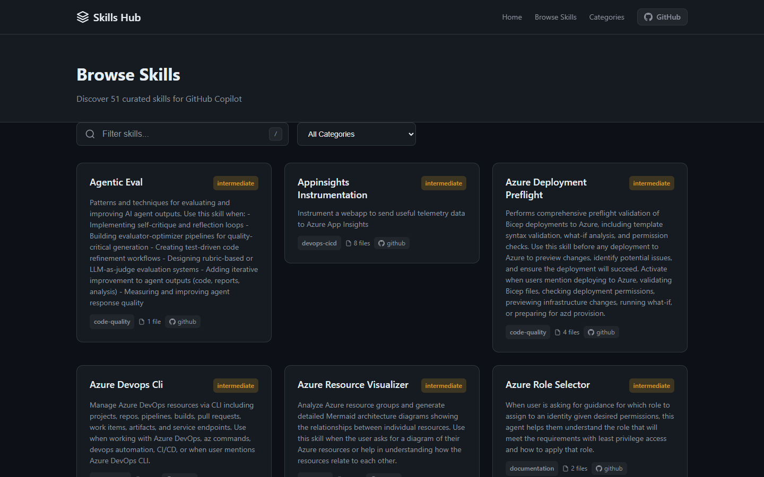
Task: Open the All Categories dropdown
Action: pos(357,134)
